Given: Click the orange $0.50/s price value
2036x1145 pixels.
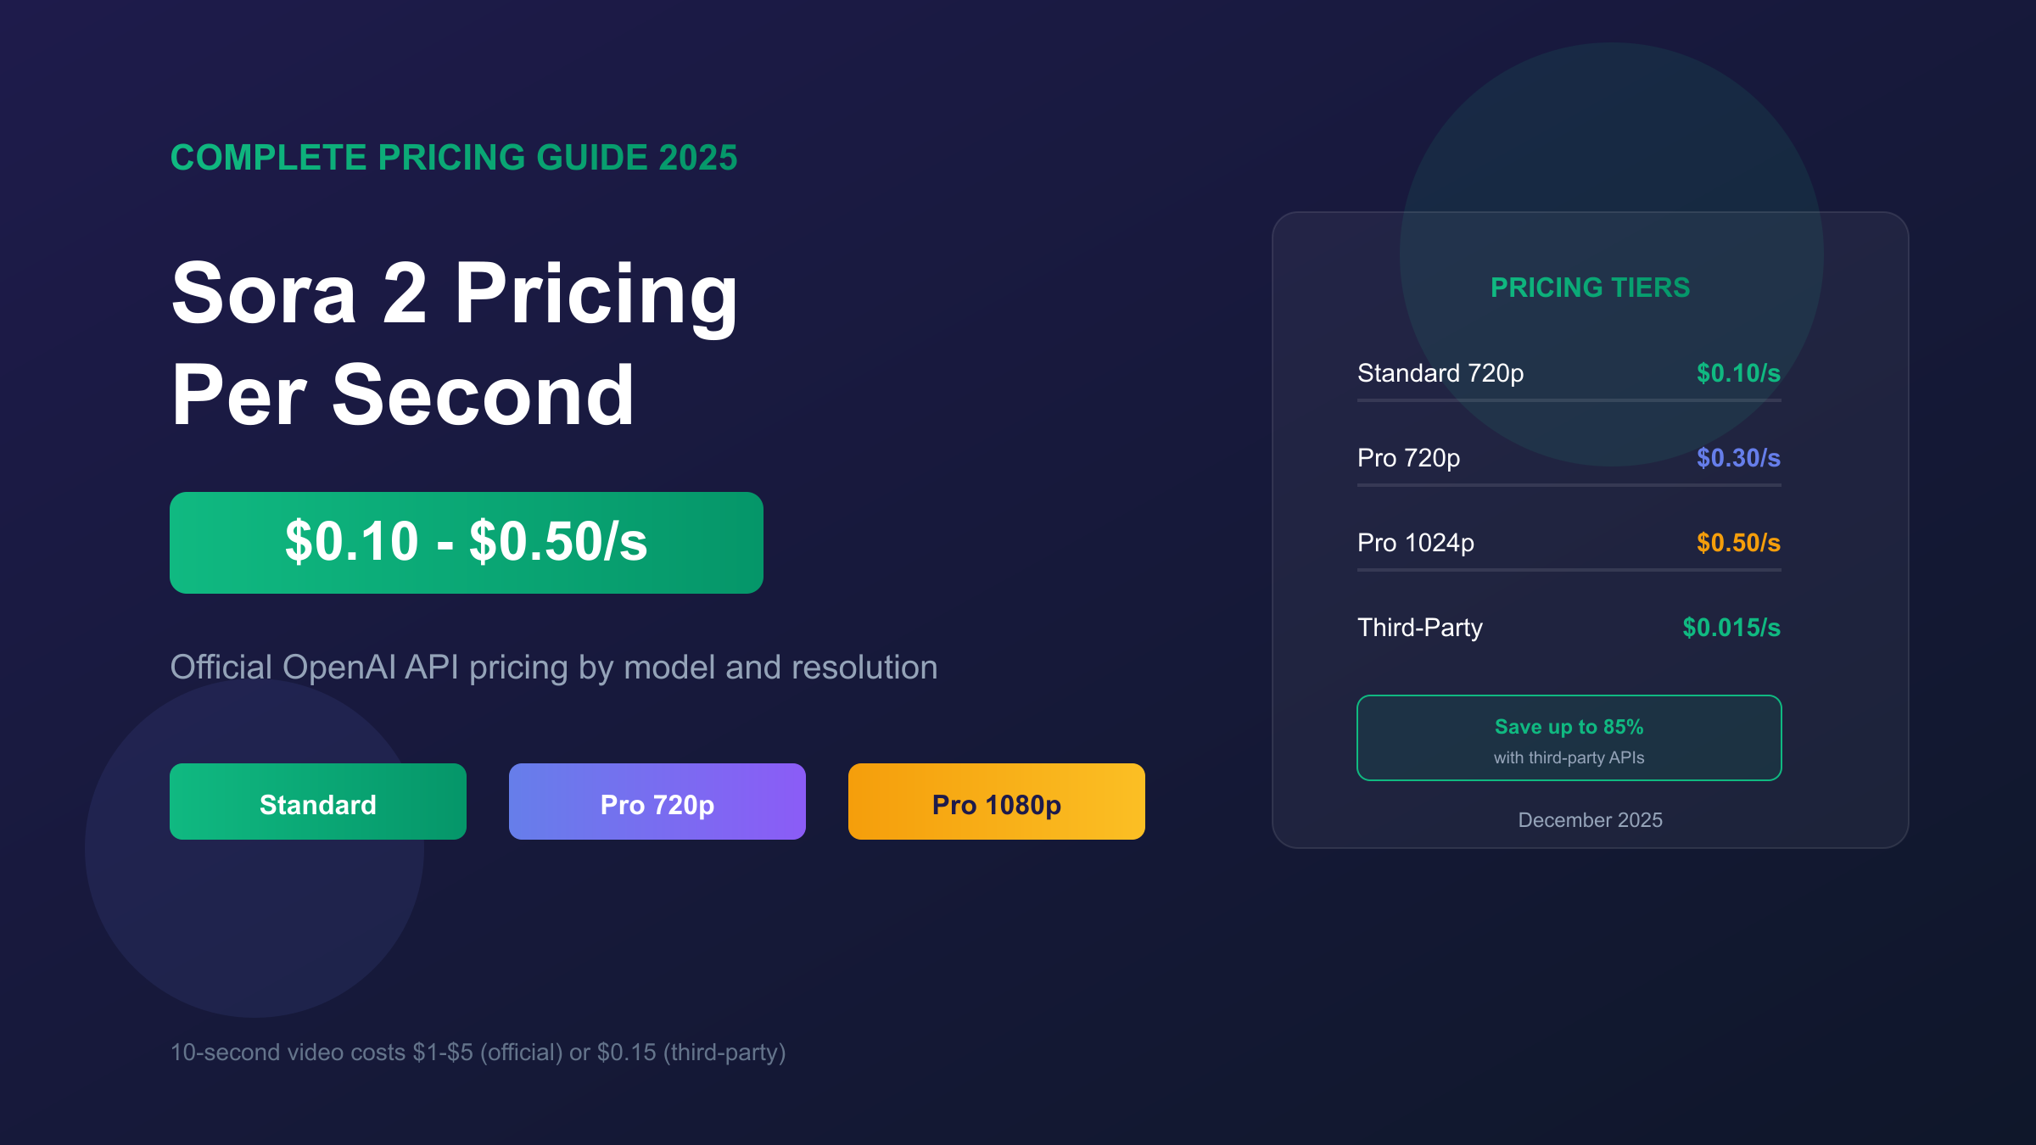Looking at the screenshot, I should pyautogui.click(x=1738, y=543).
